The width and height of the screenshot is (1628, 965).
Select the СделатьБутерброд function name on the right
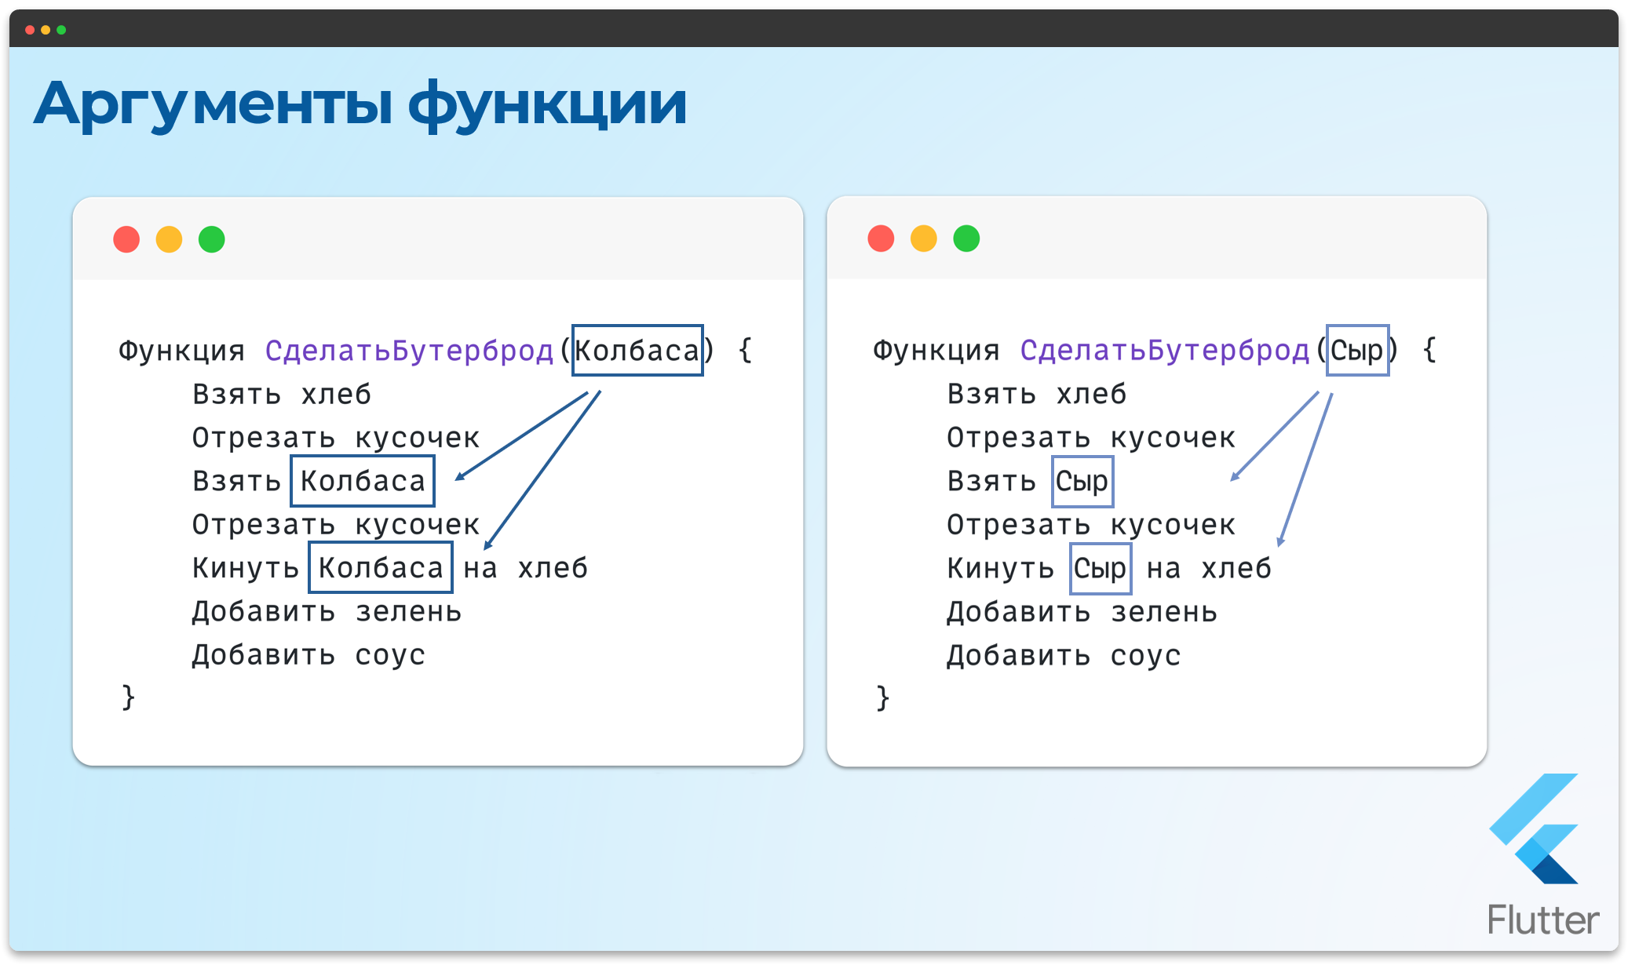point(1165,351)
